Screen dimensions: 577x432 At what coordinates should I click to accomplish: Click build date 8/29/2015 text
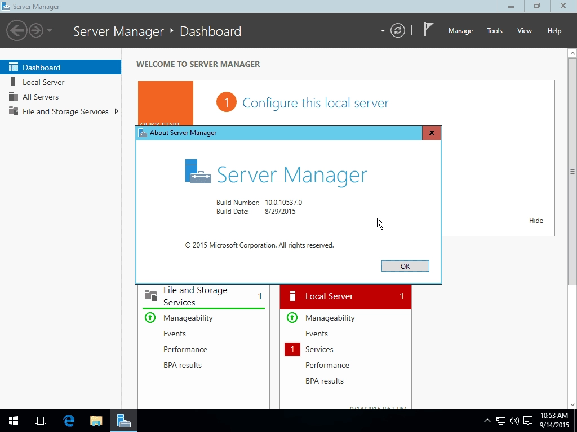point(280,211)
